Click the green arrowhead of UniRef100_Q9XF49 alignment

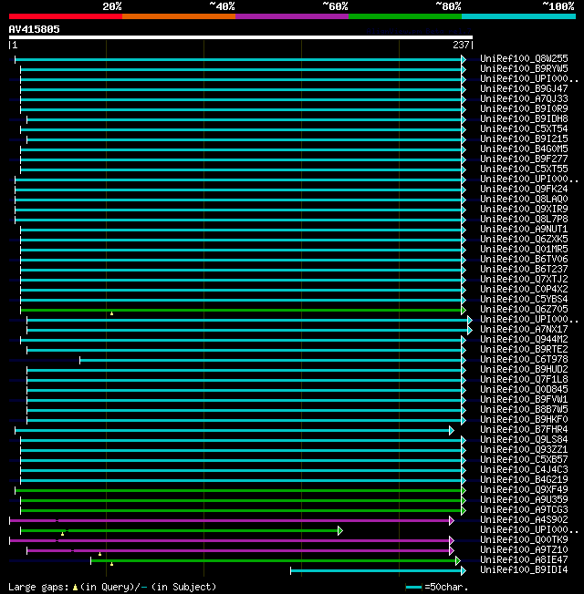click(x=464, y=490)
